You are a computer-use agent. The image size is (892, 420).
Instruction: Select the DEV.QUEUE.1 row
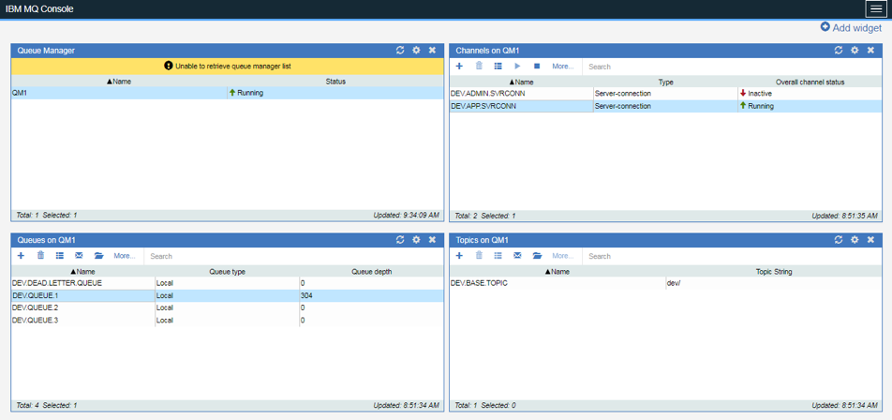tap(227, 295)
